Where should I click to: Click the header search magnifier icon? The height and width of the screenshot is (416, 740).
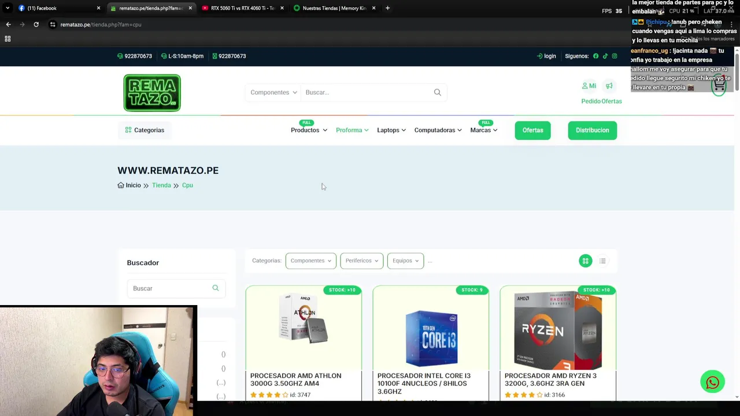pos(438,92)
